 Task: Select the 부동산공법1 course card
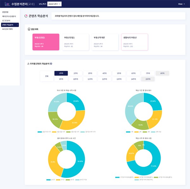(x=46, y=42)
